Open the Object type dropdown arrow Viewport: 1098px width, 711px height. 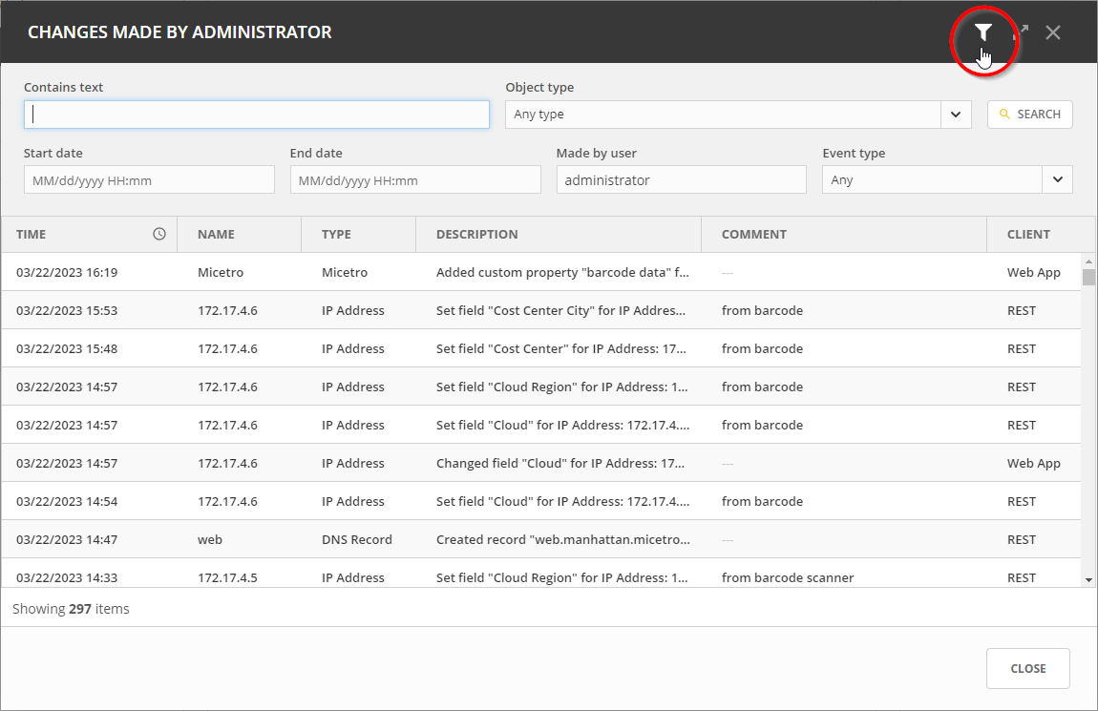956,115
